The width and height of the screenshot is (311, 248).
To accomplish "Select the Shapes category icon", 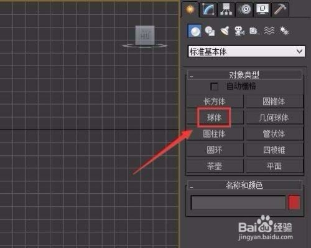I will point(210,31).
